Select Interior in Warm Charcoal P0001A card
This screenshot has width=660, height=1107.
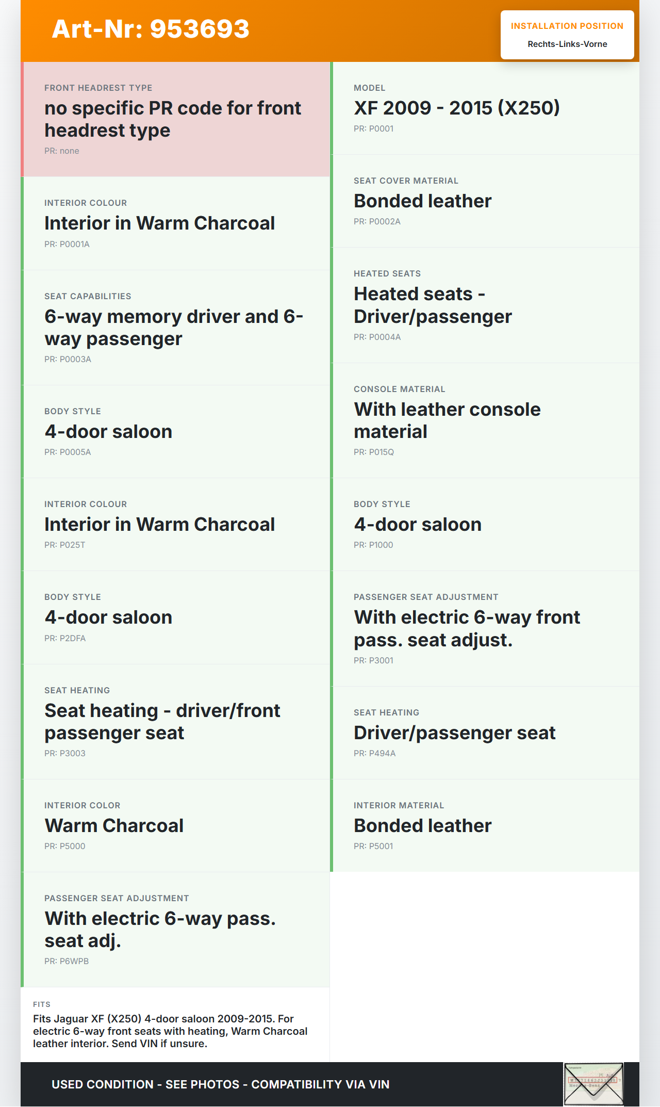point(175,223)
